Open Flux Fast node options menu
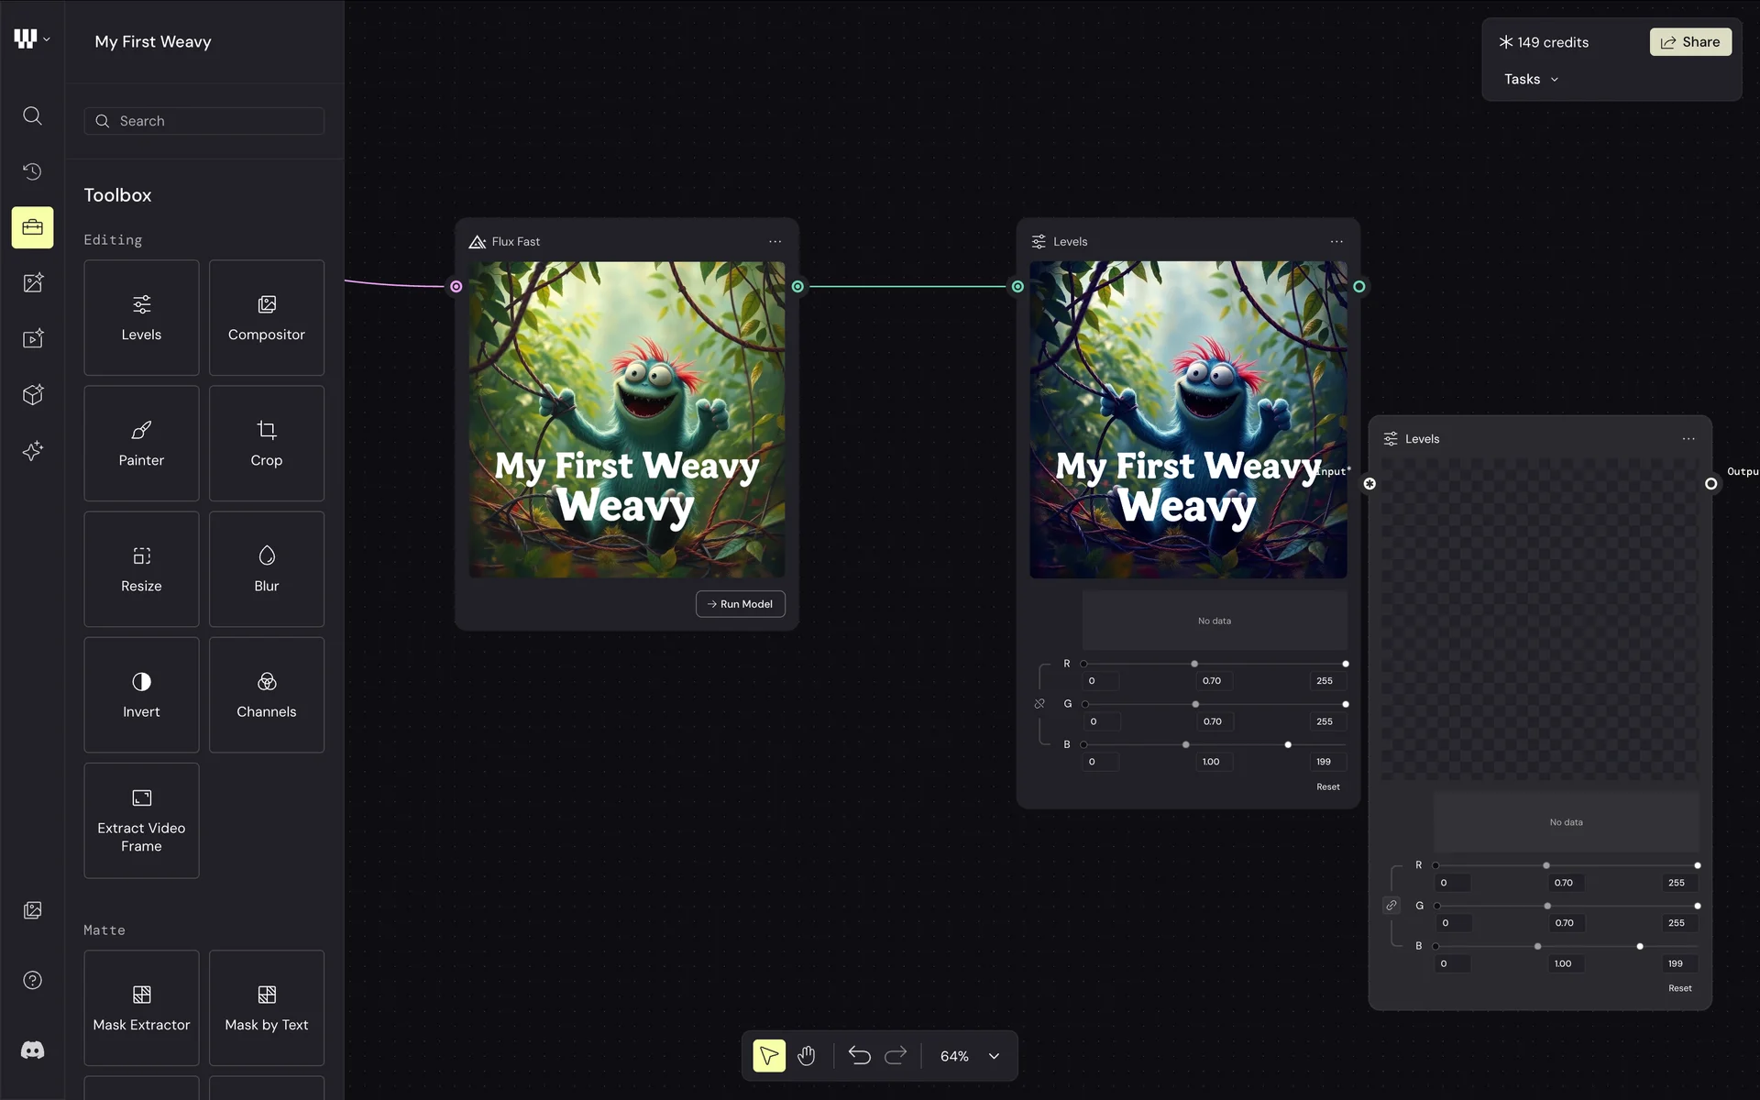This screenshot has height=1100, width=1760. pos(775,242)
